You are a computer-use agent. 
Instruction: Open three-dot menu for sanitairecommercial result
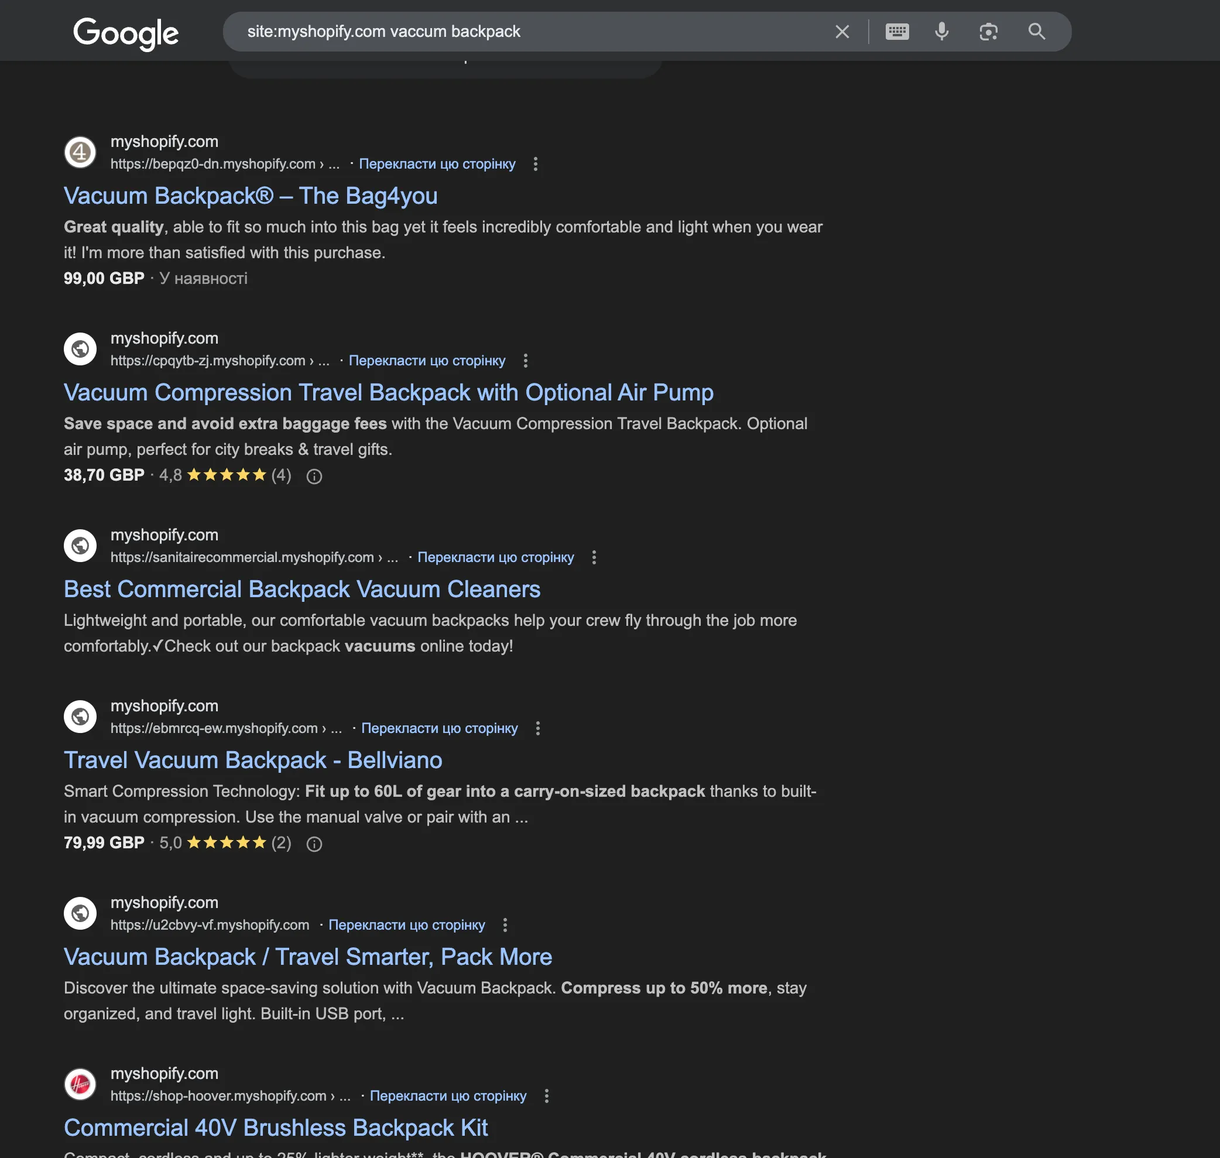coord(594,557)
